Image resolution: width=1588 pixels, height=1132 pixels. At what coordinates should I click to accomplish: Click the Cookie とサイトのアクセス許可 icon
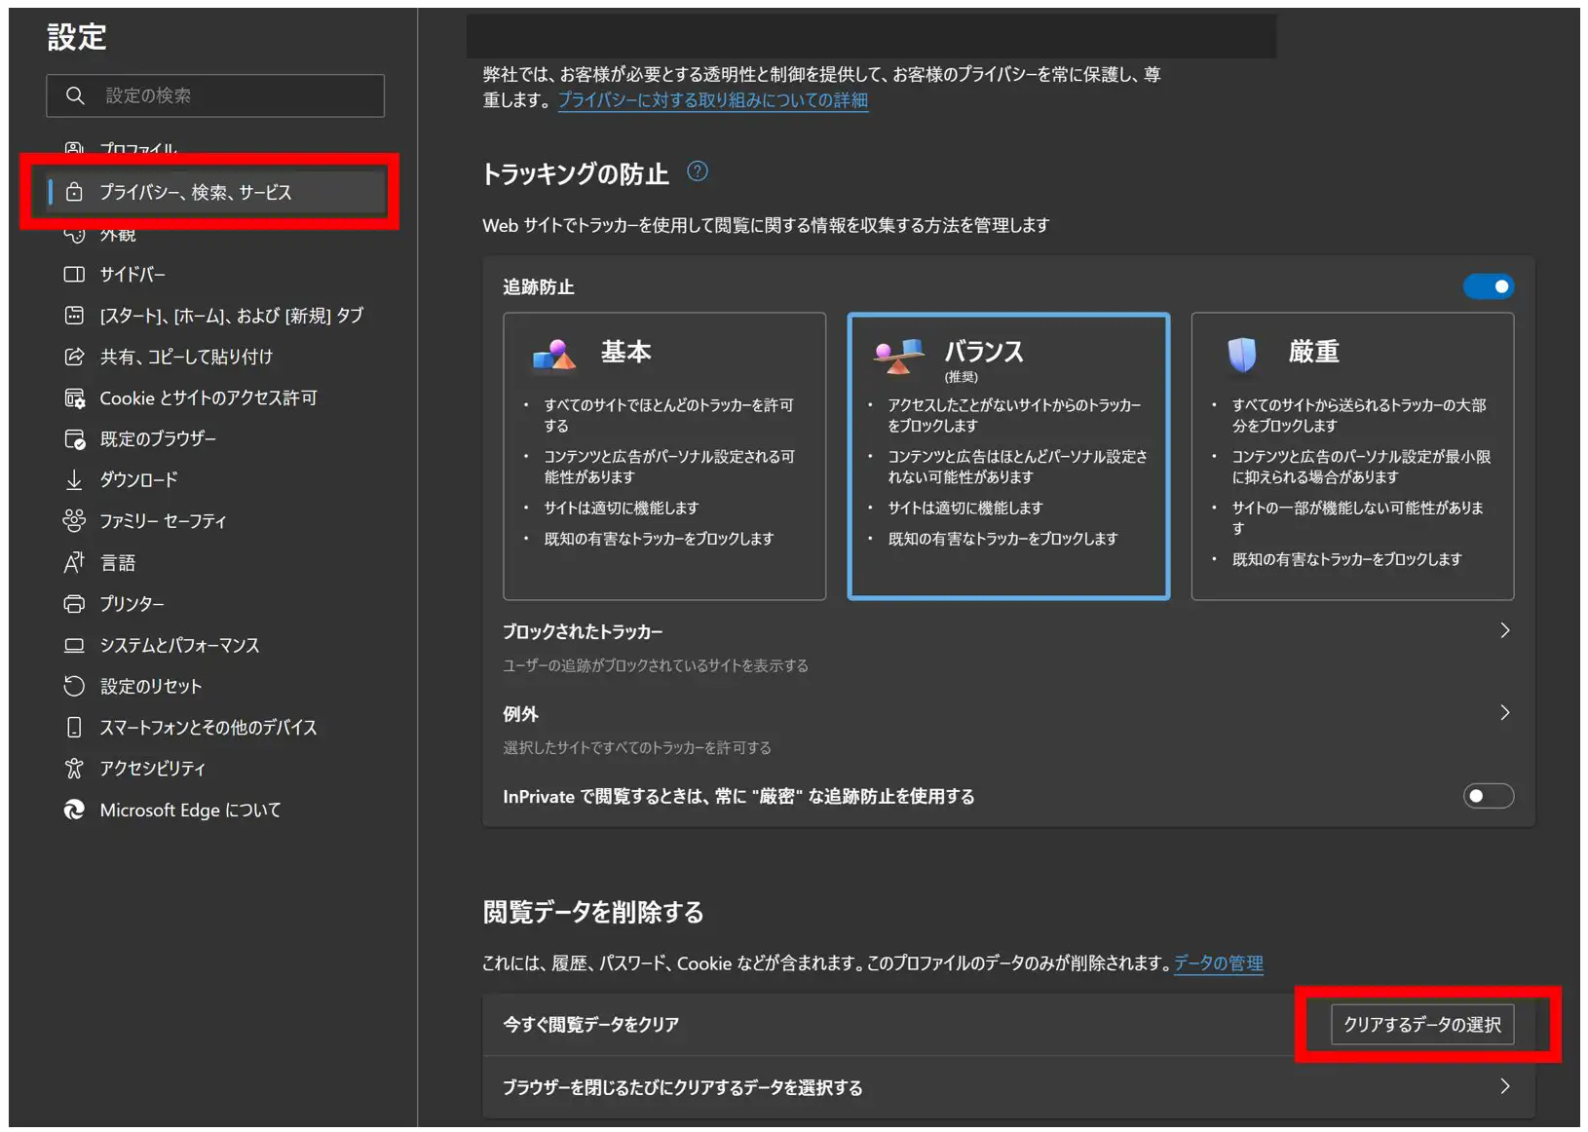[x=74, y=397]
